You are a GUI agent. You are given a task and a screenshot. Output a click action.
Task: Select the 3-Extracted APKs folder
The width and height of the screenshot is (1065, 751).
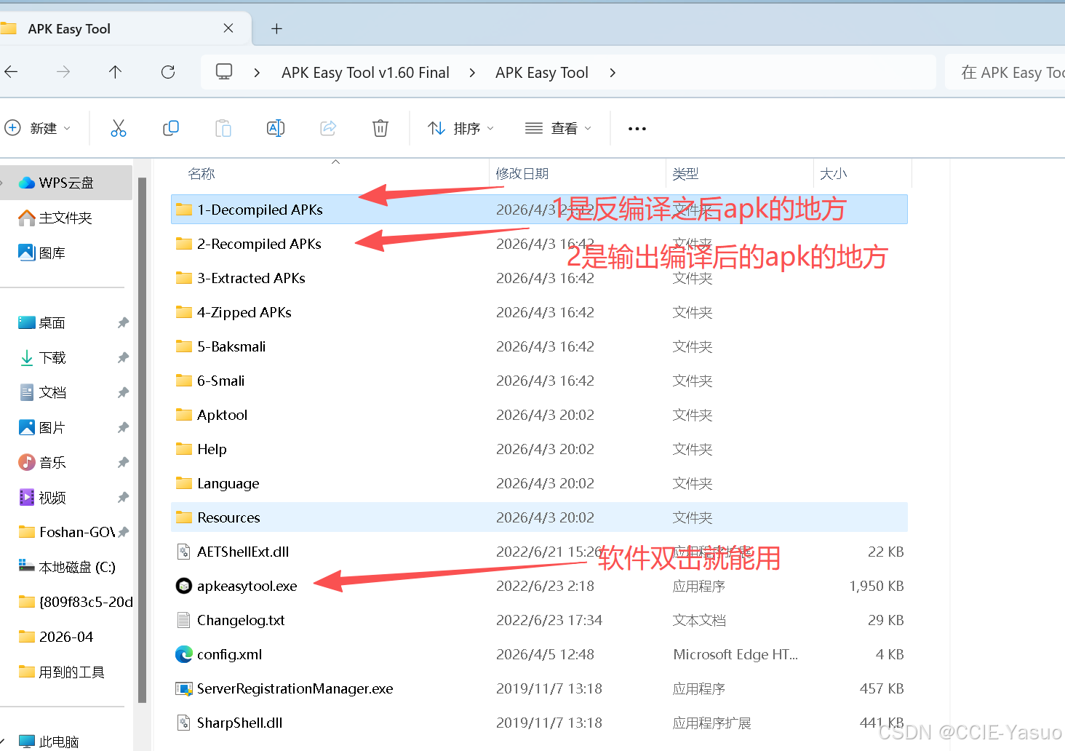tap(539, 278)
